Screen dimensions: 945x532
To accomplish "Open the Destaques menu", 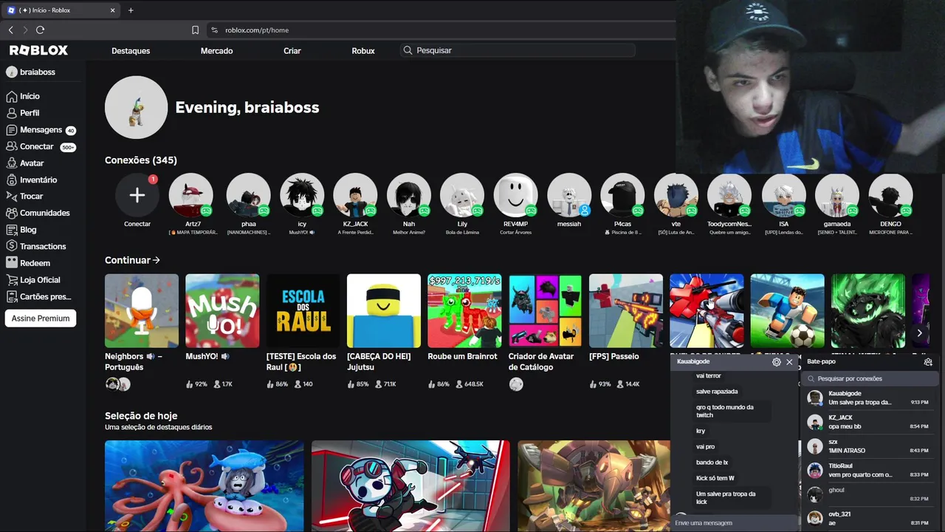I will point(131,51).
